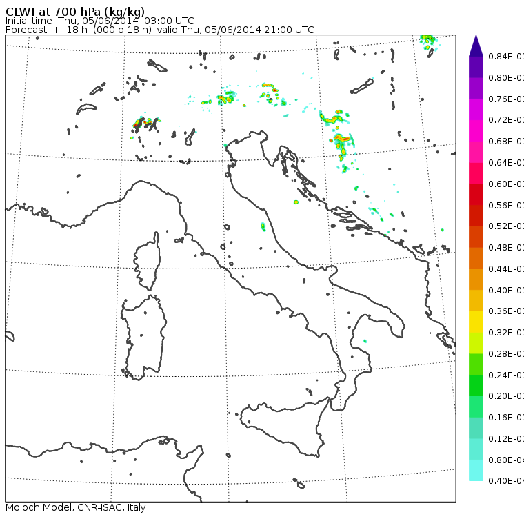Click the 'Initial time Thu, 05/06/2014 03:00 UTC' line
Image resolution: width=524 pixels, height=517 pixels.
(99, 21)
